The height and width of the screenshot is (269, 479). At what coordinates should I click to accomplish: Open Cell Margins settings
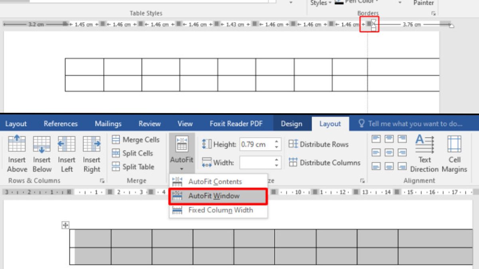[454, 153]
